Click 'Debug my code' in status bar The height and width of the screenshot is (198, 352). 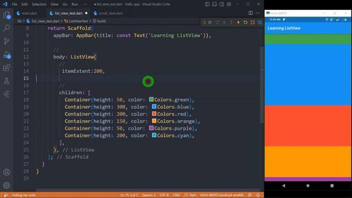pos(24,195)
